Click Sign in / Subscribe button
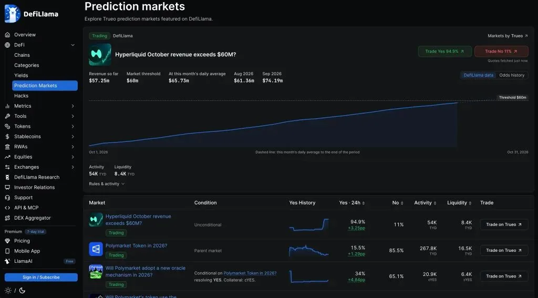This screenshot has height=298, width=538. tap(41, 278)
